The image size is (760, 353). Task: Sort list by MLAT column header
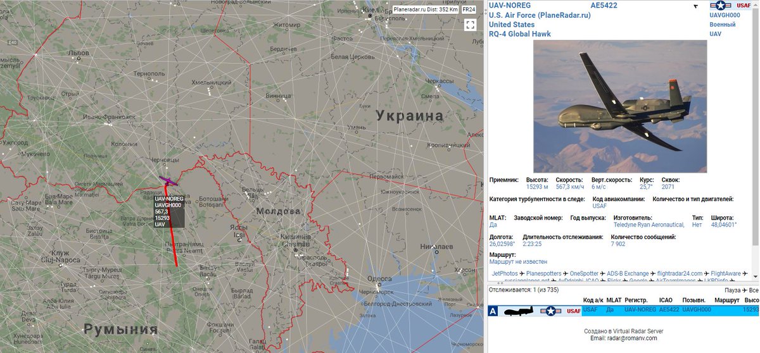pyautogui.click(x=614, y=300)
